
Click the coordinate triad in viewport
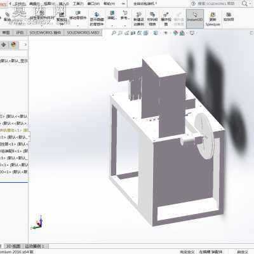click(37, 224)
